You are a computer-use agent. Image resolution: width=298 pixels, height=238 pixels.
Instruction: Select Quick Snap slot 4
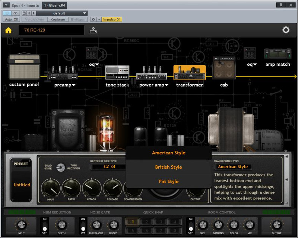pyautogui.click(x=175, y=222)
